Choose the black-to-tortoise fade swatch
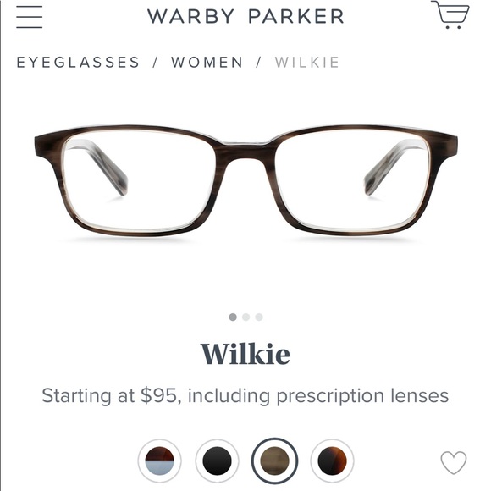The height and width of the screenshot is (491, 491). tap(332, 461)
